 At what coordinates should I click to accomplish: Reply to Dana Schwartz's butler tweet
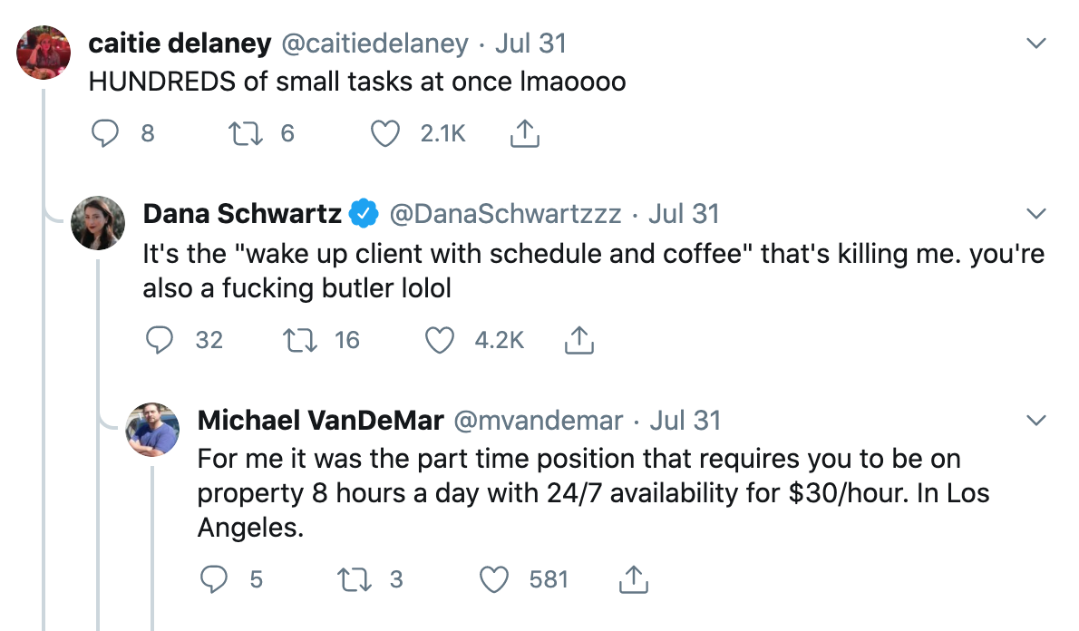point(160,340)
